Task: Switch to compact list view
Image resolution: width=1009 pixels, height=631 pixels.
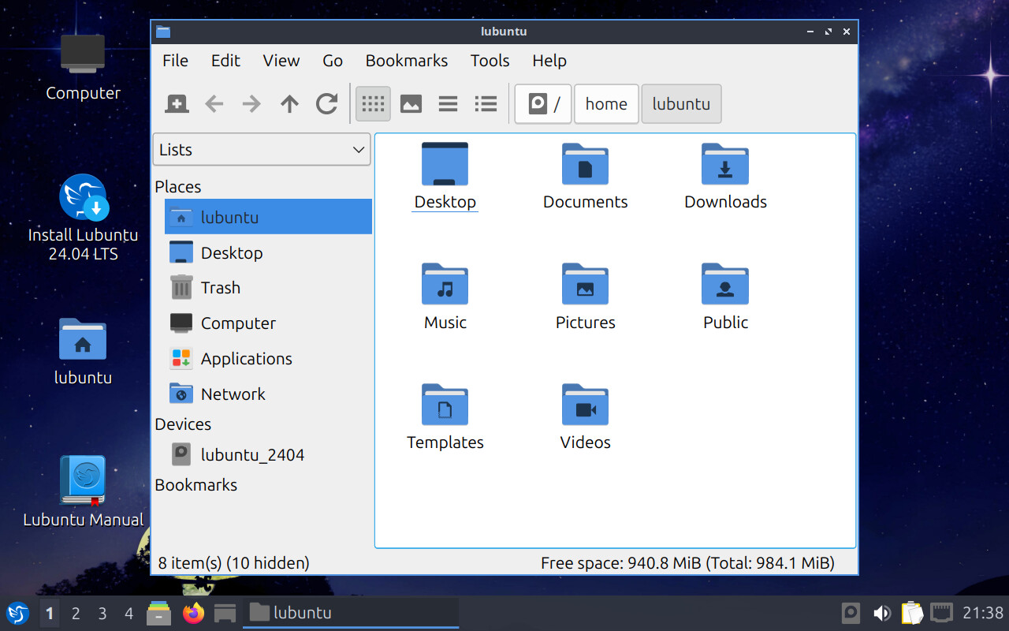Action: [449, 103]
